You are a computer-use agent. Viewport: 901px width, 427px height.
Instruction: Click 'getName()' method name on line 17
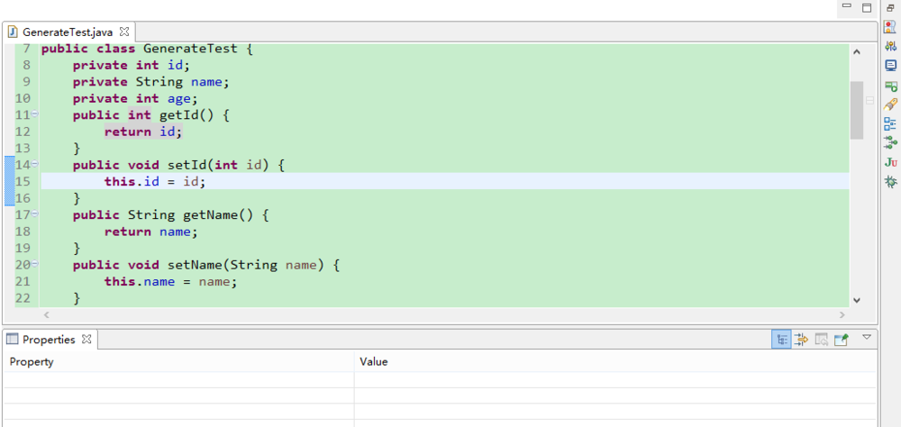tap(218, 215)
